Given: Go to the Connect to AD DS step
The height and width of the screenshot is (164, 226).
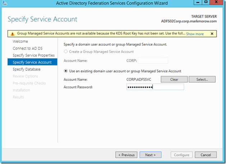Looking at the screenshot, I should pos(28,48).
